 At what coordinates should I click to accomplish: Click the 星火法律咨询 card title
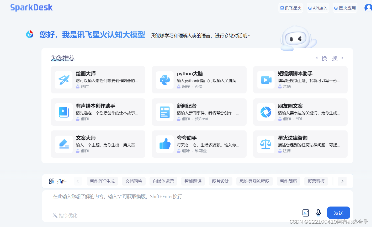293,138
